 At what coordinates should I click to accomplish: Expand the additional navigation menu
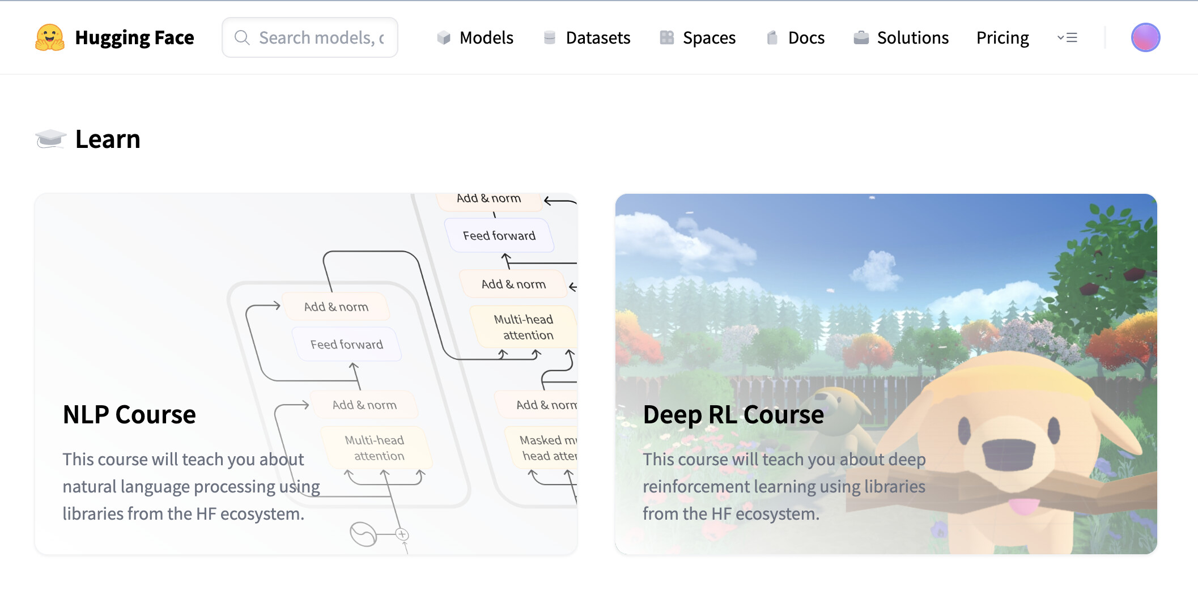pyautogui.click(x=1067, y=38)
